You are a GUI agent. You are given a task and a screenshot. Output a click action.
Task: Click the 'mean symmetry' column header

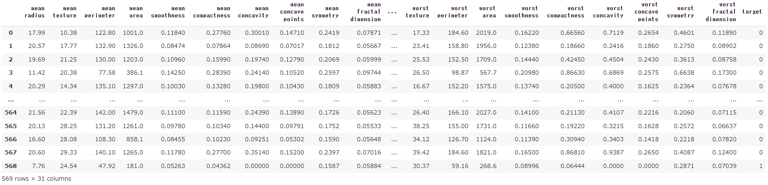325,12
